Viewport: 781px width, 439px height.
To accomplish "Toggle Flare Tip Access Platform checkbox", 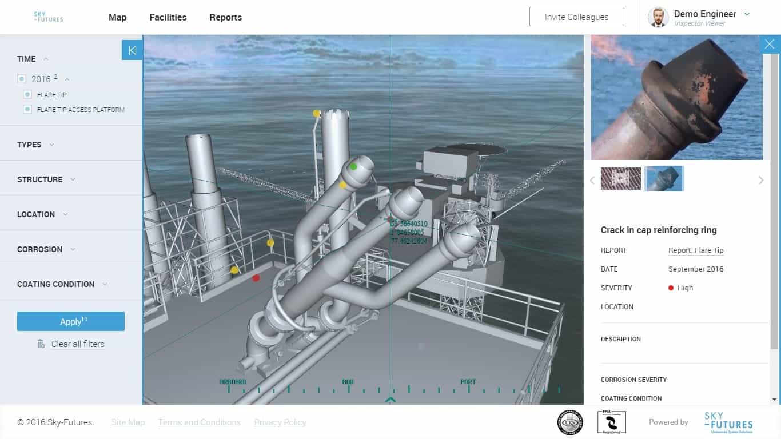I will tap(27, 109).
